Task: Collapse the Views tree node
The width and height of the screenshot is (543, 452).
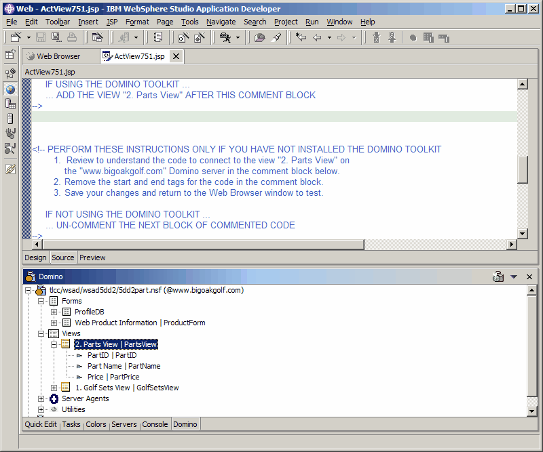Action: click(41, 333)
